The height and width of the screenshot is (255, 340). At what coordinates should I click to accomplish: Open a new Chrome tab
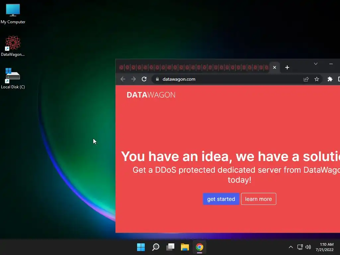click(x=287, y=67)
